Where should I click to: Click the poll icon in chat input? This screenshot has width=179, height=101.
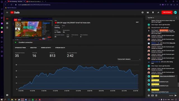[x=156, y=95]
